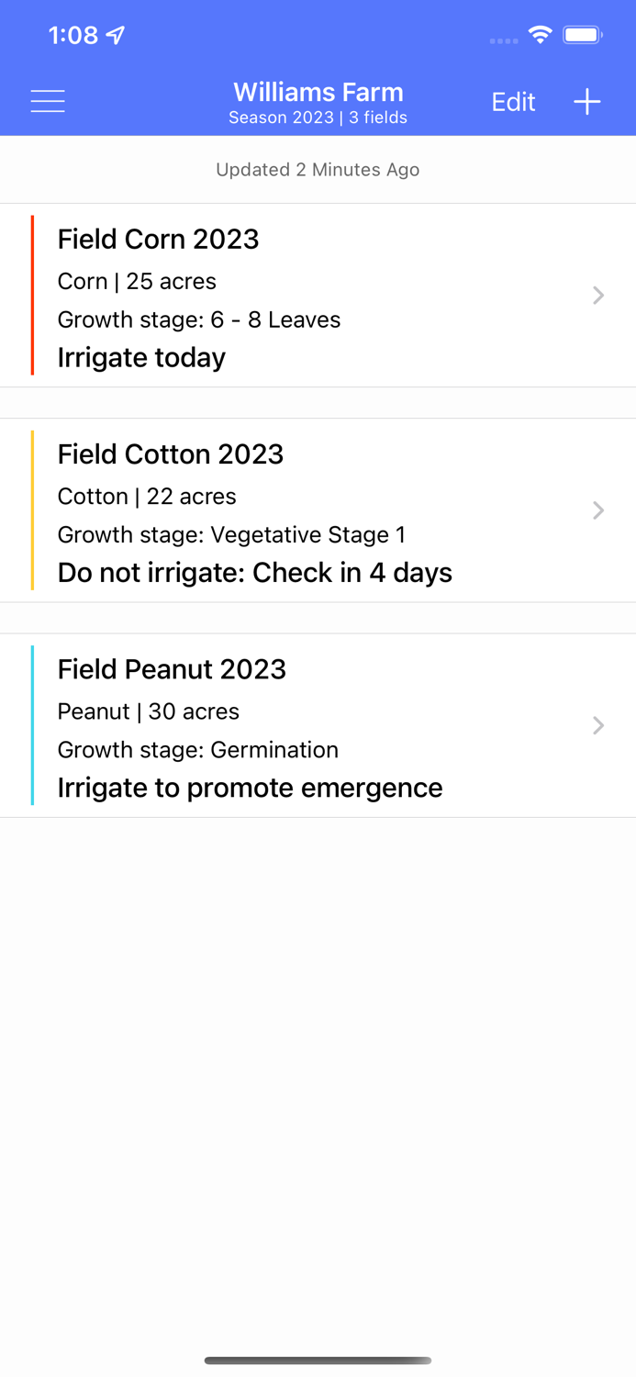Tap Edit to modify the field list
The image size is (636, 1377).
click(512, 102)
